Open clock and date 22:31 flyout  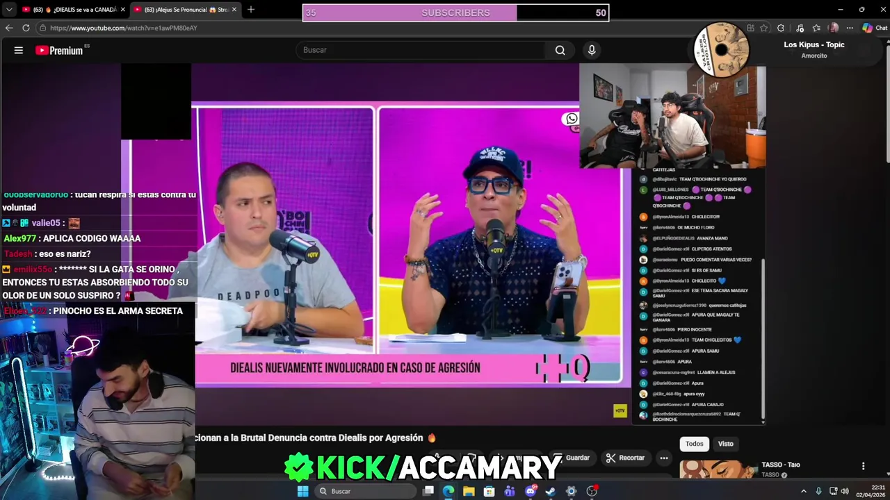872,491
